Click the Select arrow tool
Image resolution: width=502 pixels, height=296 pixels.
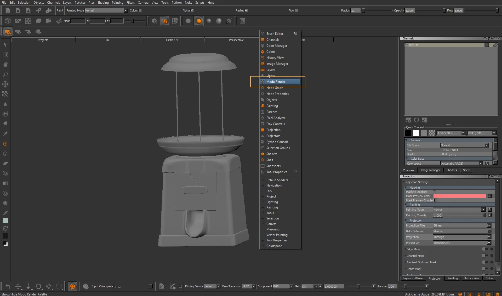coord(5,45)
